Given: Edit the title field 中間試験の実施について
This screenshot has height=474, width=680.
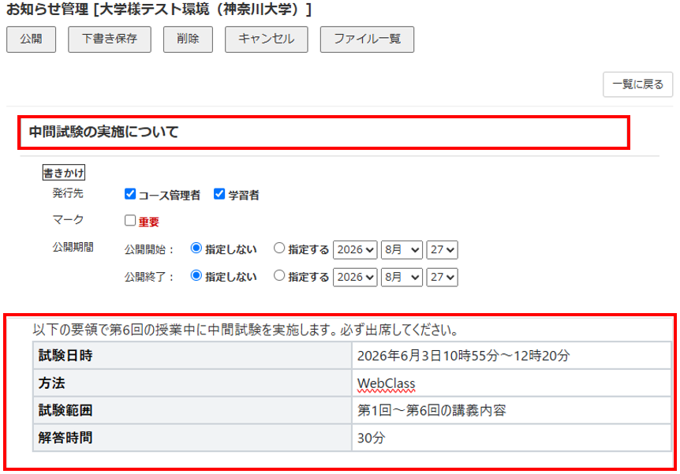Looking at the screenshot, I should pyautogui.click(x=323, y=132).
